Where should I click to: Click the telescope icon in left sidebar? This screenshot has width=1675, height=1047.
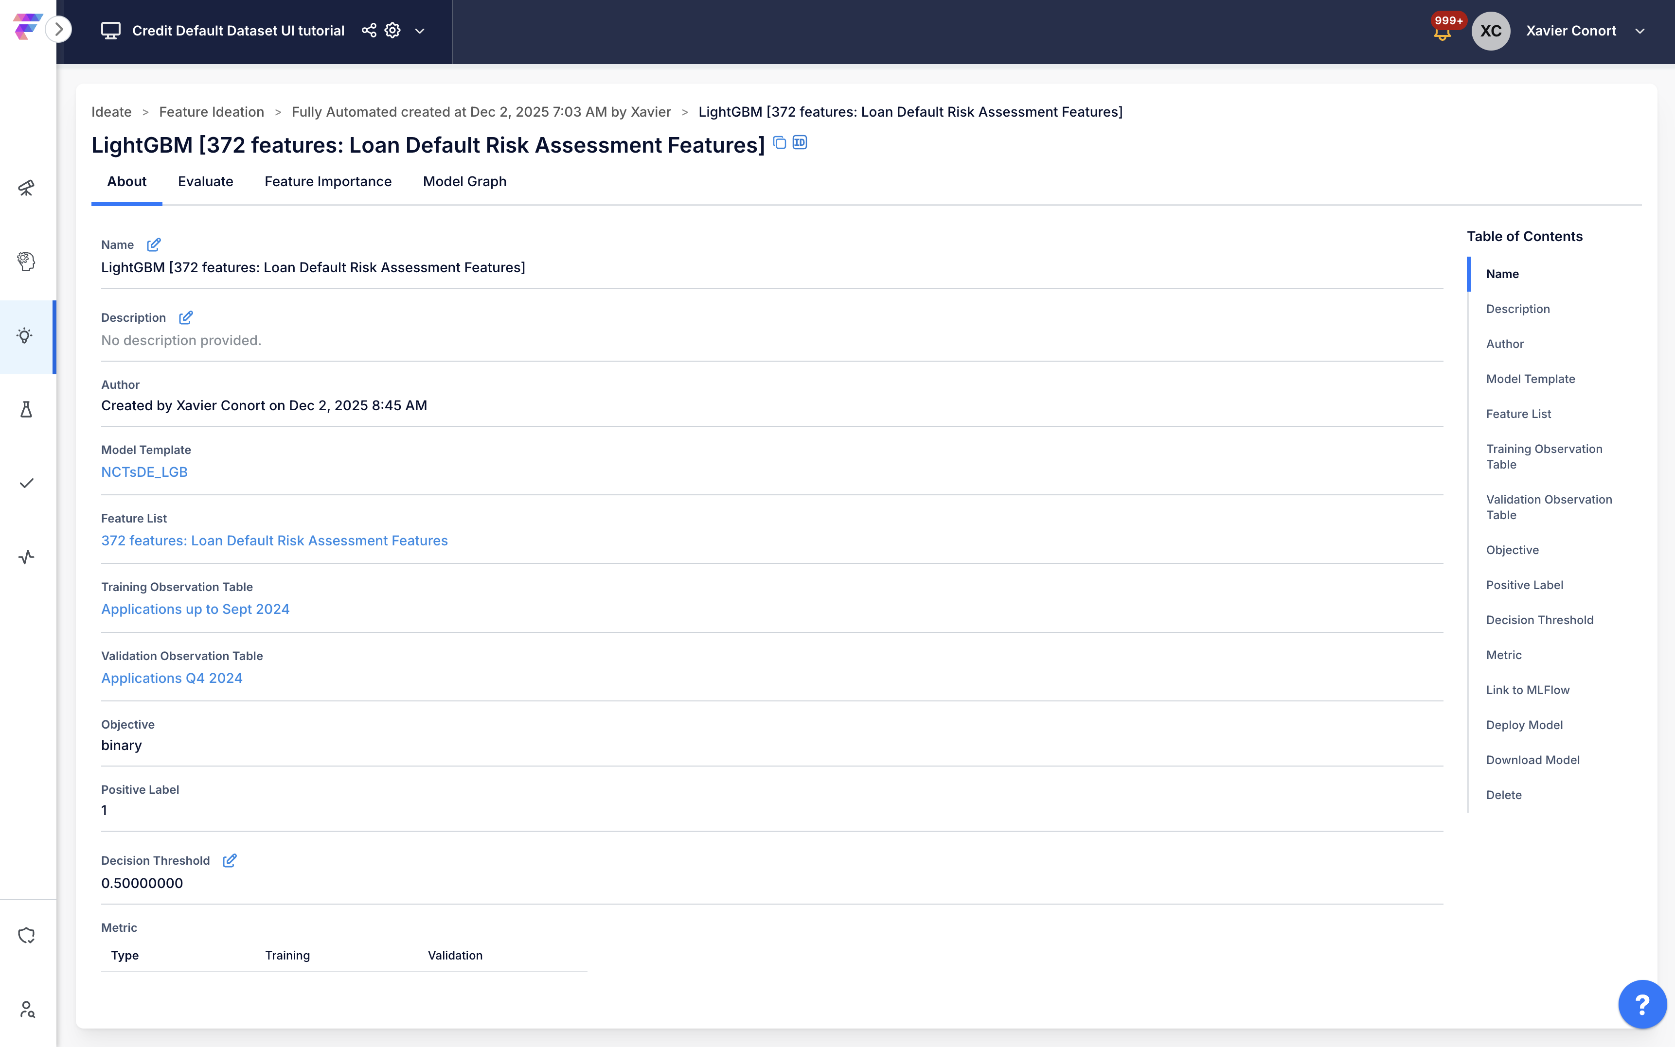26,188
